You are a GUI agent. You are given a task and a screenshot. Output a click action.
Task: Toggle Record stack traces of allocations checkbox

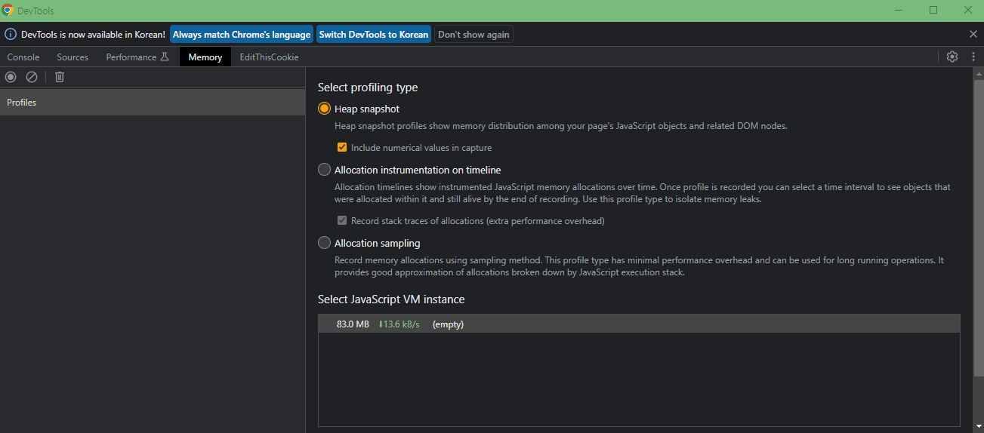pos(342,221)
